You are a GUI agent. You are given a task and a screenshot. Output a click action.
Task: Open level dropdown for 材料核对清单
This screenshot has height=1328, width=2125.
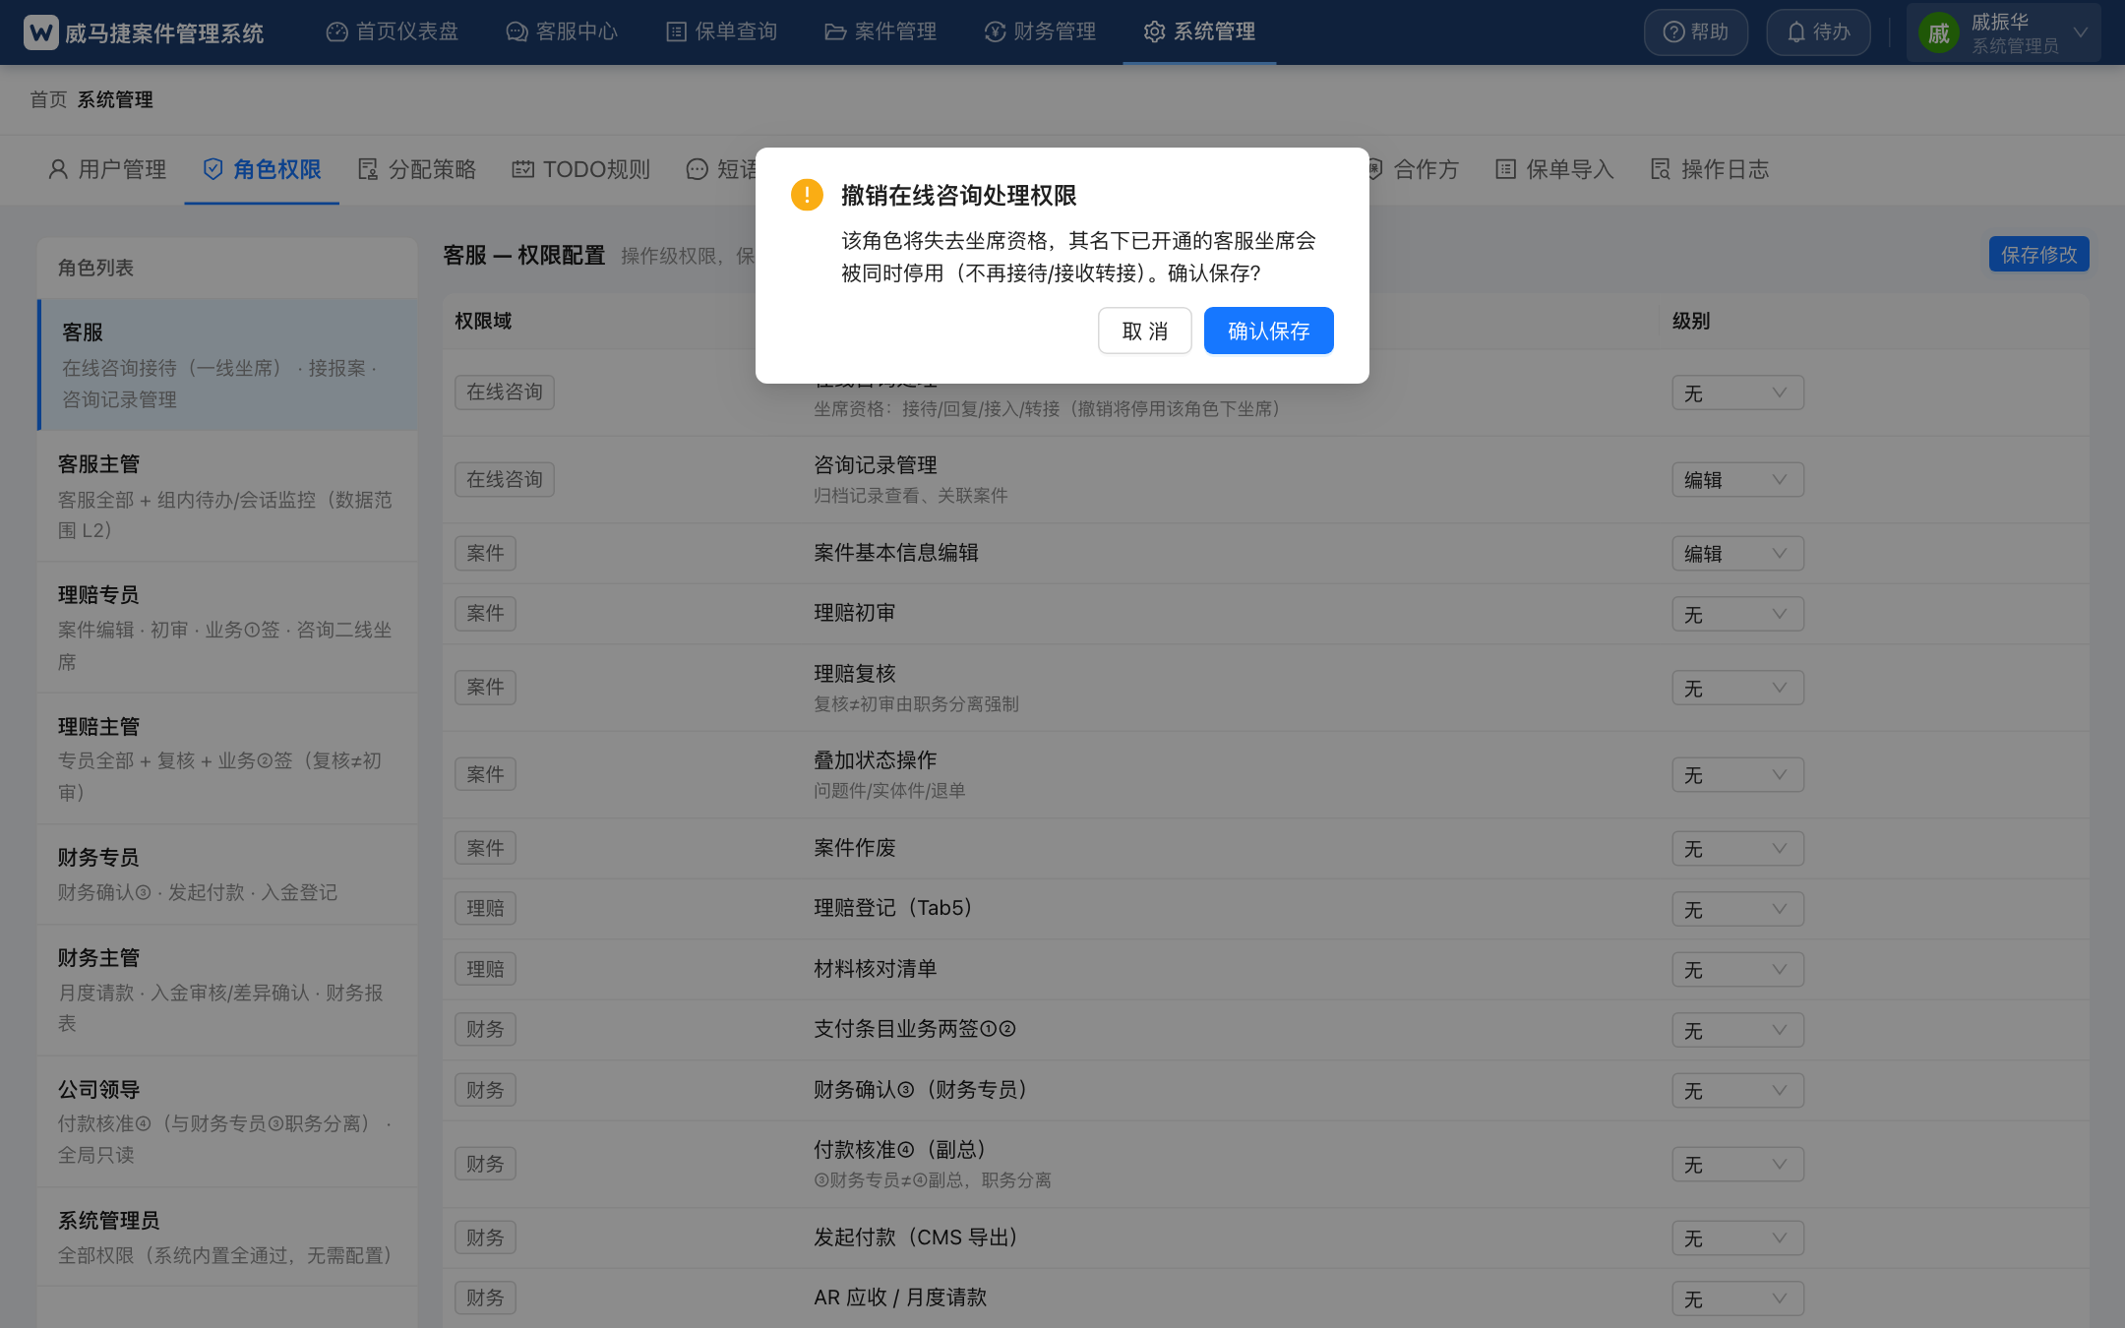tap(1737, 970)
